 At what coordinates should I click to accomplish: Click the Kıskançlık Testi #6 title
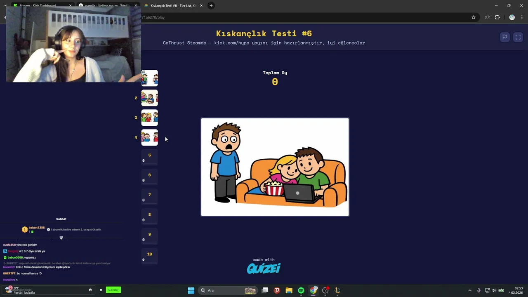pyautogui.click(x=264, y=33)
